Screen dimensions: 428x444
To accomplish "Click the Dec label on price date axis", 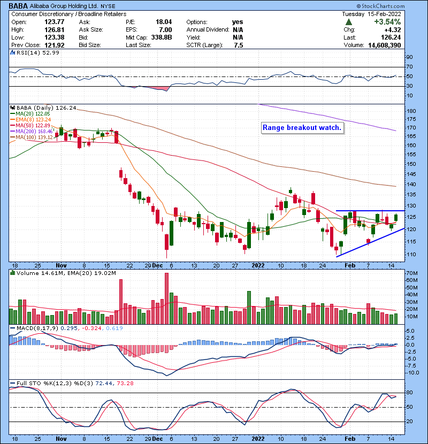I will coord(157,266).
